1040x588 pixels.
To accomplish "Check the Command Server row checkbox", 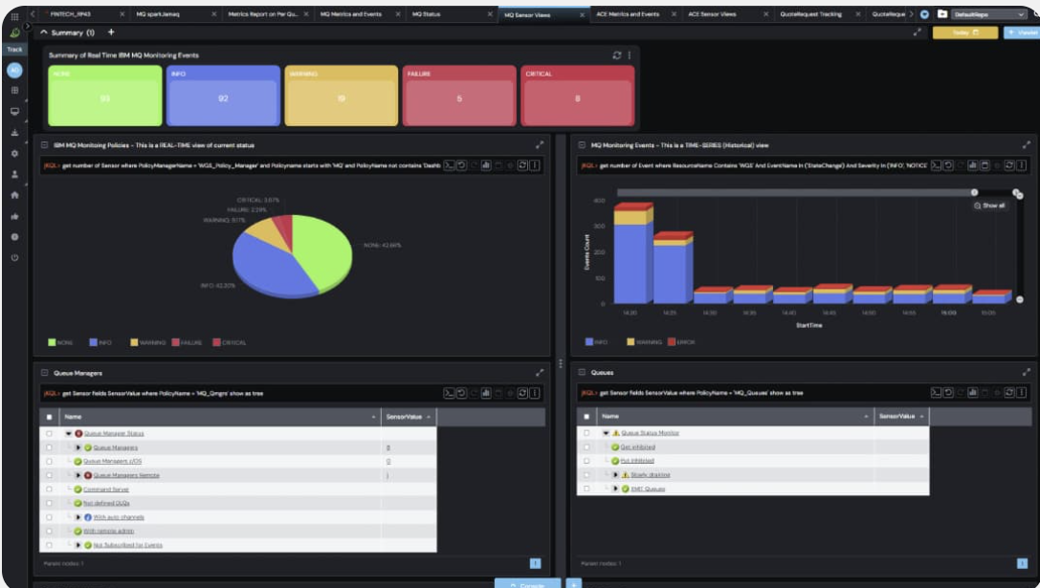I will click(49, 490).
